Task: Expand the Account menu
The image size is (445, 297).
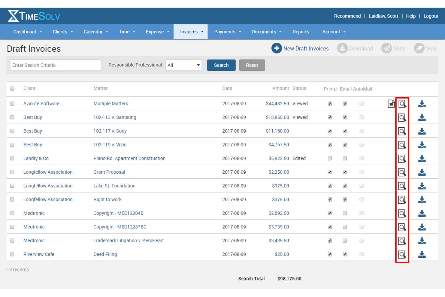Action: pyautogui.click(x=334, y=32)
